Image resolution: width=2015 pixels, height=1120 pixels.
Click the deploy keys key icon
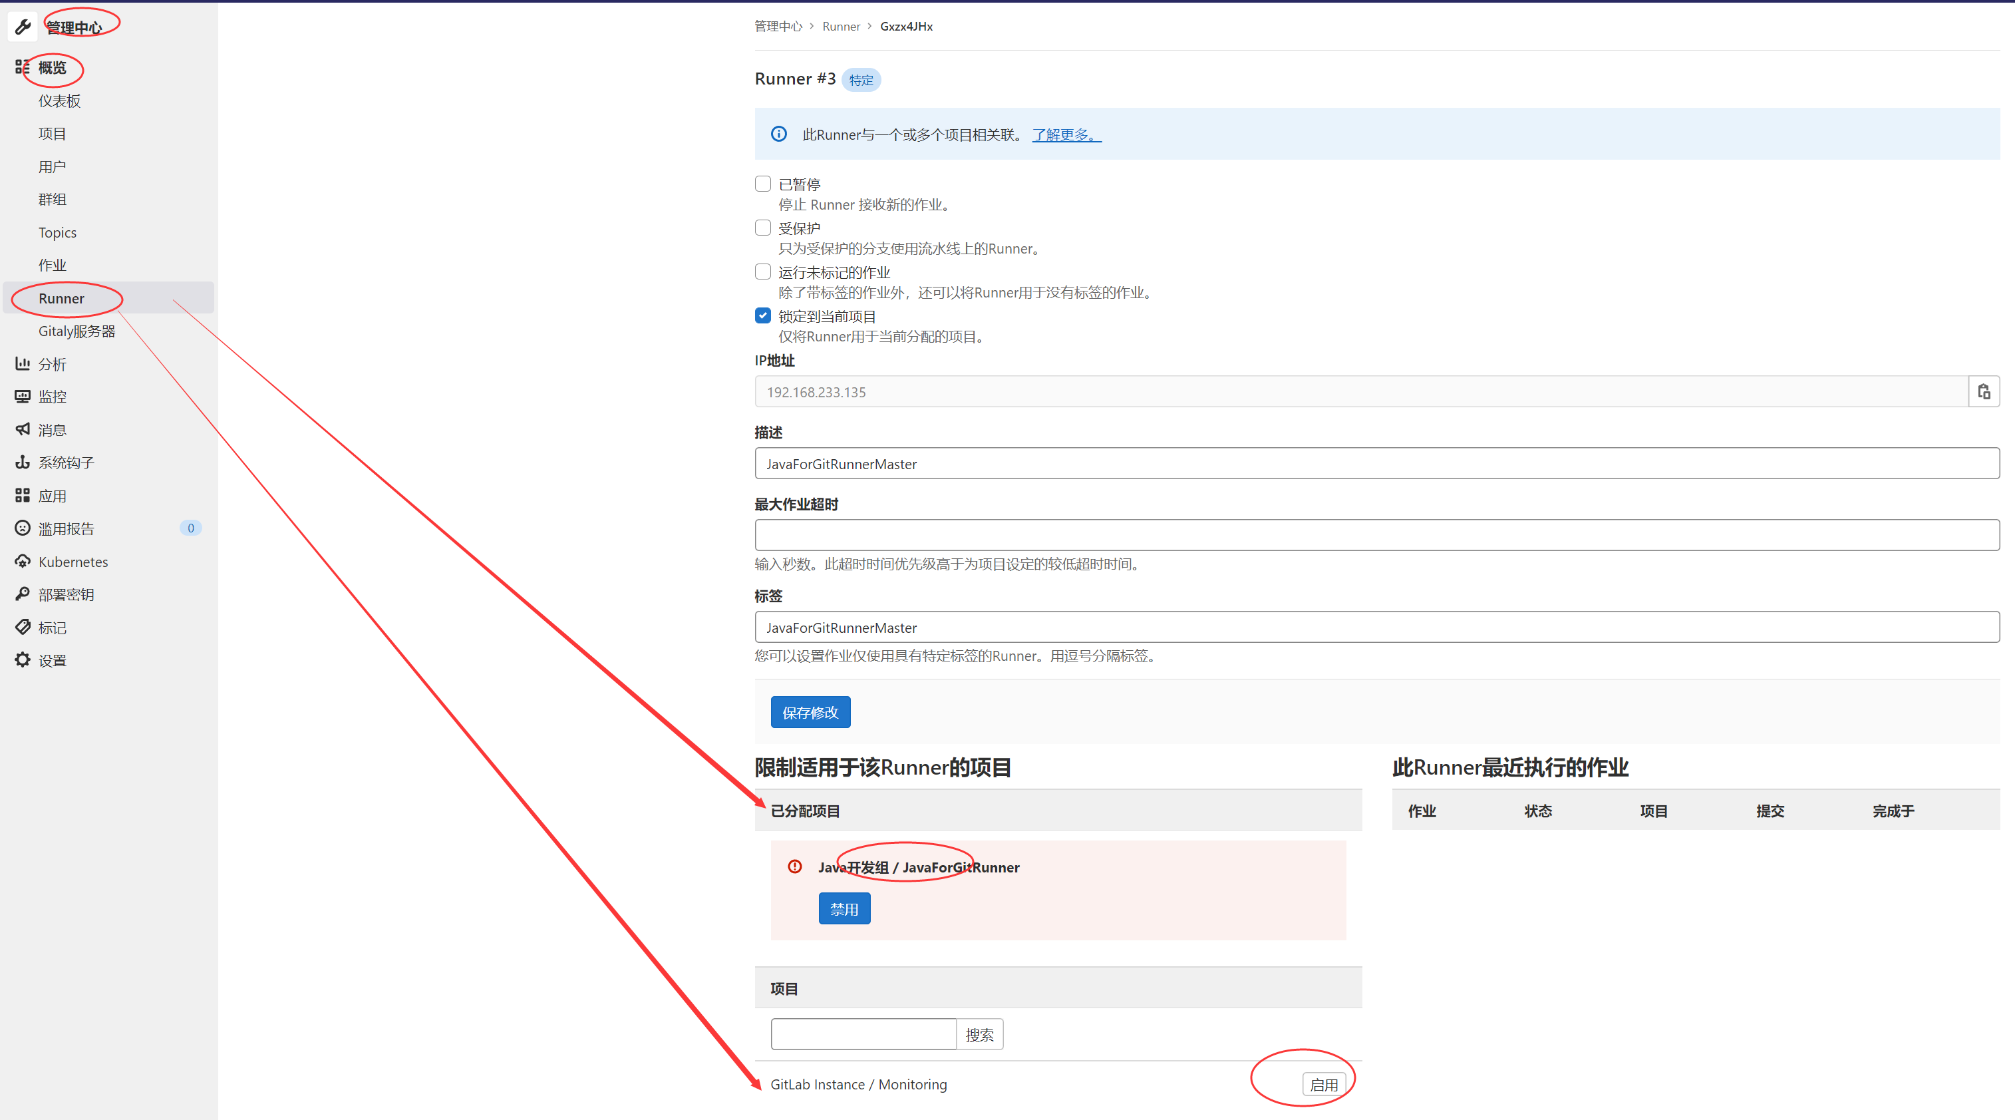[22, 594]
